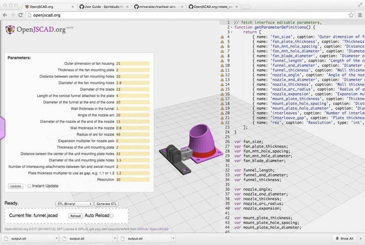The height and width of the screenshot is (245, 365).
Task: Click the Resolution parameter field
Action: click(x=132, y=180)
